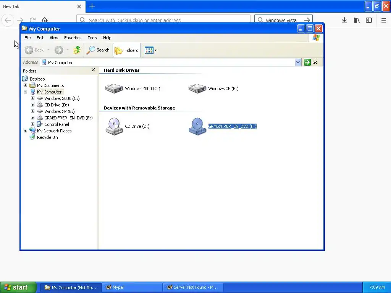This screenshot has height=293, width=391.
Task: Open the Back history dropdown arrow
Action: 48,50
